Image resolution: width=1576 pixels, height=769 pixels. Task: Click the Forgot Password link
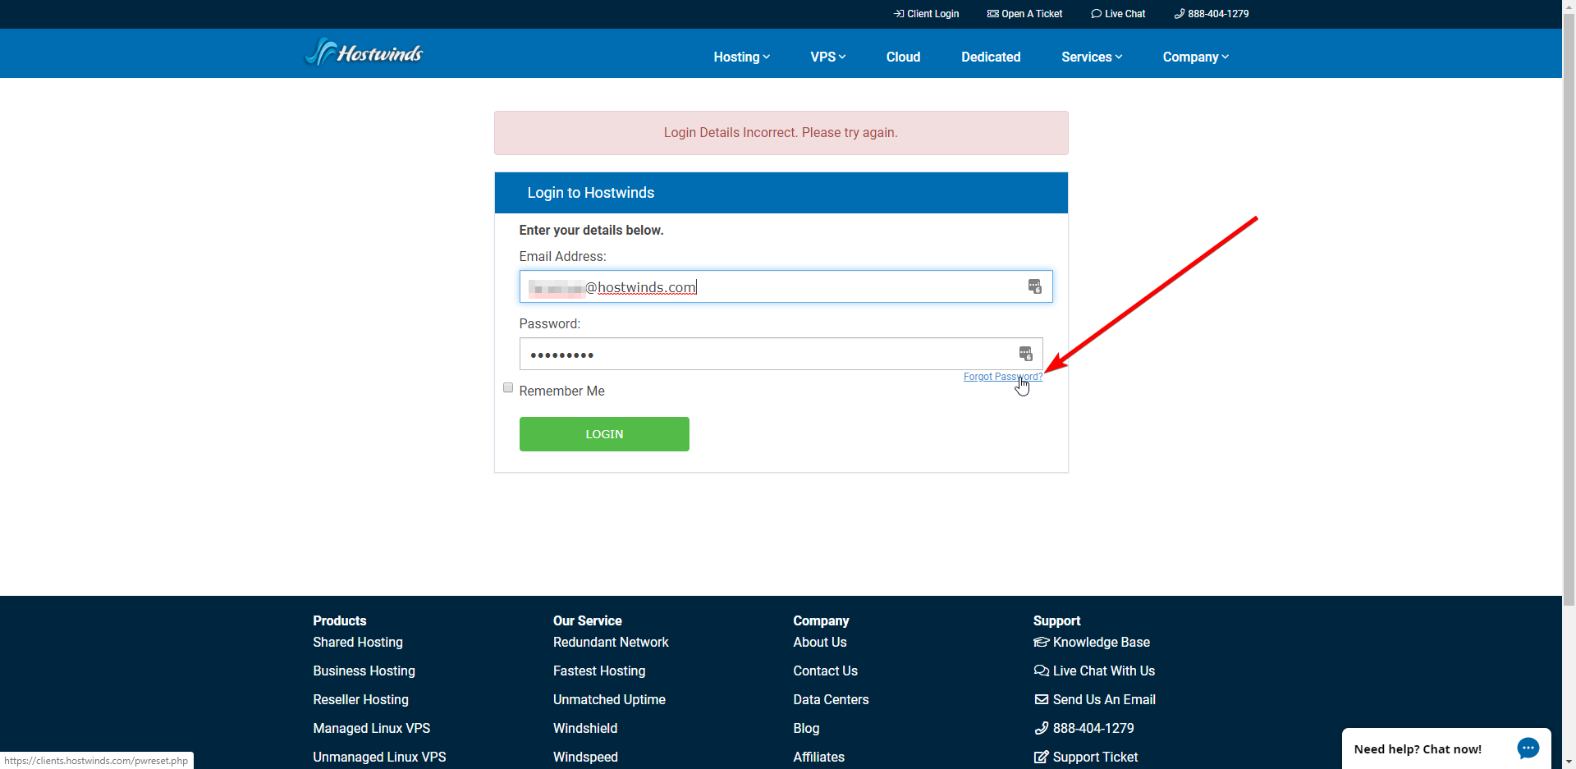tap(1003, 377)
